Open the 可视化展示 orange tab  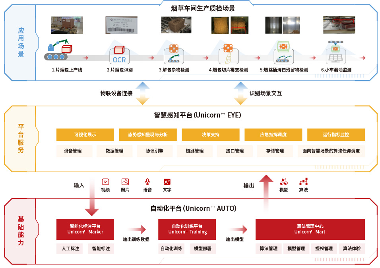[85, 135]
